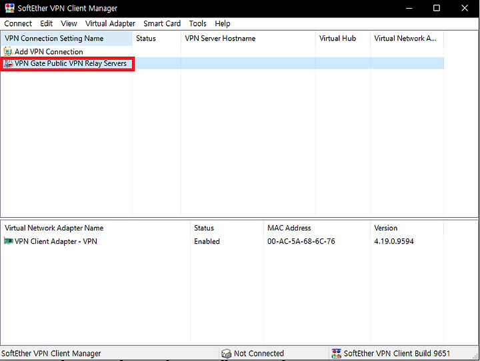Click the Add VPN Connection icon
This screenshot has height=361, width=480.
(x=8, y=51)
